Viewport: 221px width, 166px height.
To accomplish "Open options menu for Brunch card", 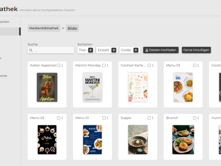I will pyautogui.click(x=198, y=118).
